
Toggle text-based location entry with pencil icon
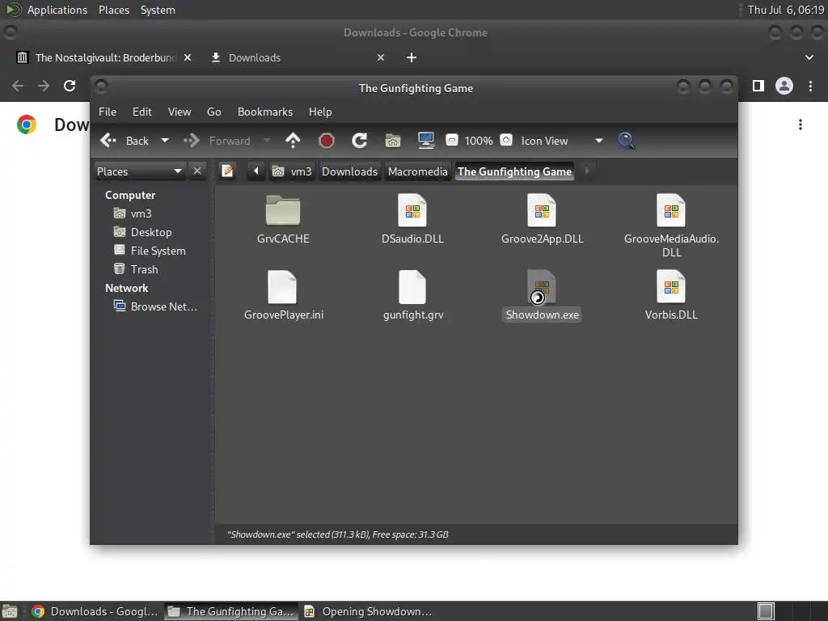(x=227, y=171)
